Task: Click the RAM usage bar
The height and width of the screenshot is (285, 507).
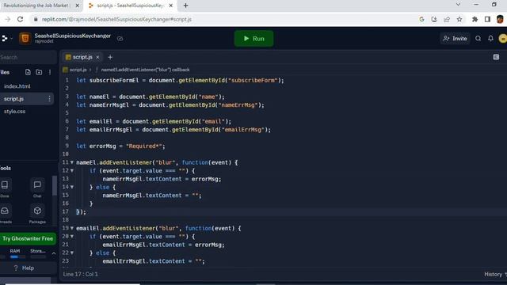Action: (17, 256)
